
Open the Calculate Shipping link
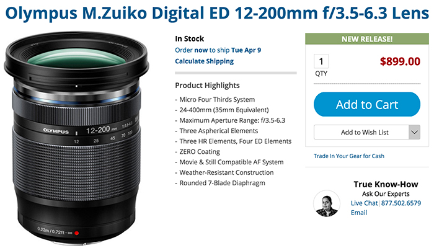[204, 61]
